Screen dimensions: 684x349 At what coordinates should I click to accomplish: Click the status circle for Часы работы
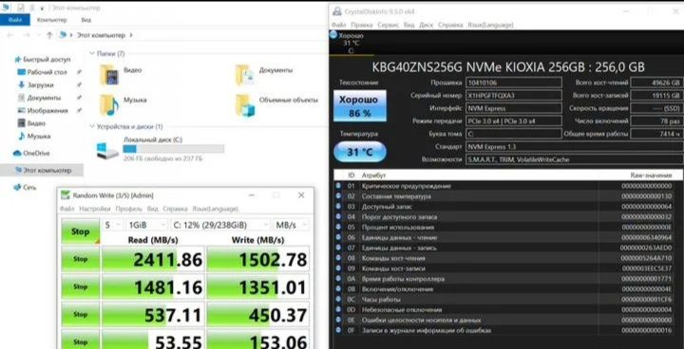(338, 300)
